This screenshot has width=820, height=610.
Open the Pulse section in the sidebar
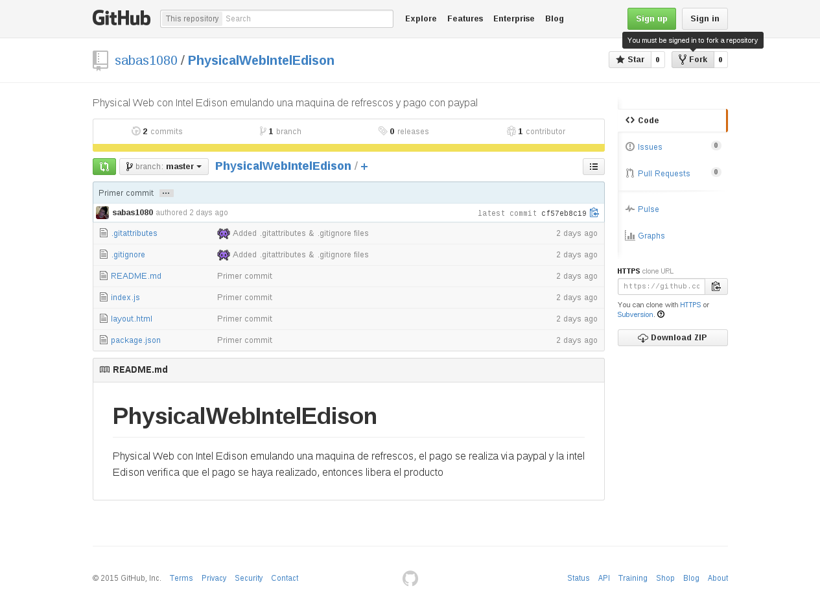click(x=648, y=209)
